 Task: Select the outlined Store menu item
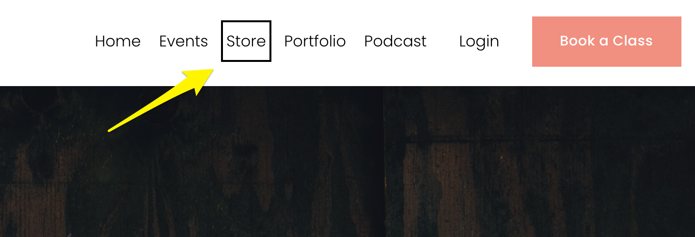coord(246,41)
